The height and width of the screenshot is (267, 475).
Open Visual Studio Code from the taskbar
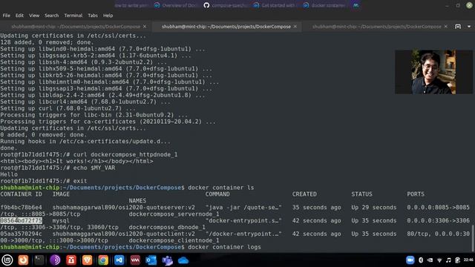point(119,260)
